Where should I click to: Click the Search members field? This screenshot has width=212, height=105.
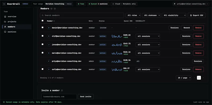pyautogui.click(x=82, y=15)
